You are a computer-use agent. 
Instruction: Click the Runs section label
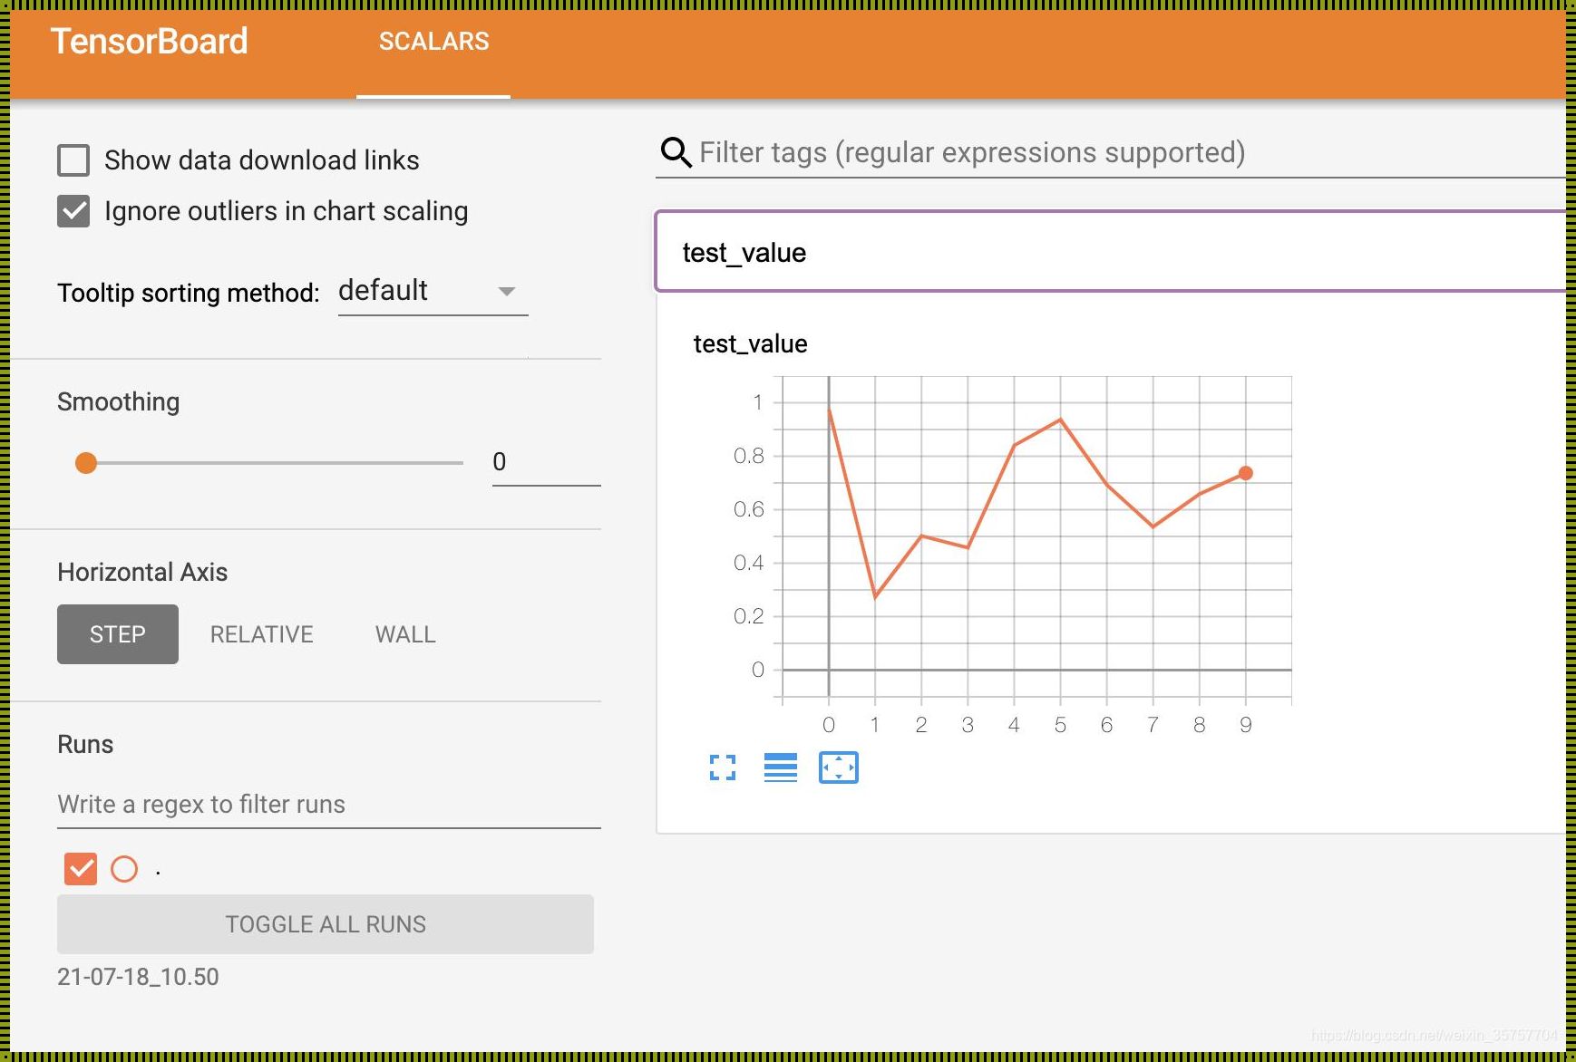[x=85, y=745]
